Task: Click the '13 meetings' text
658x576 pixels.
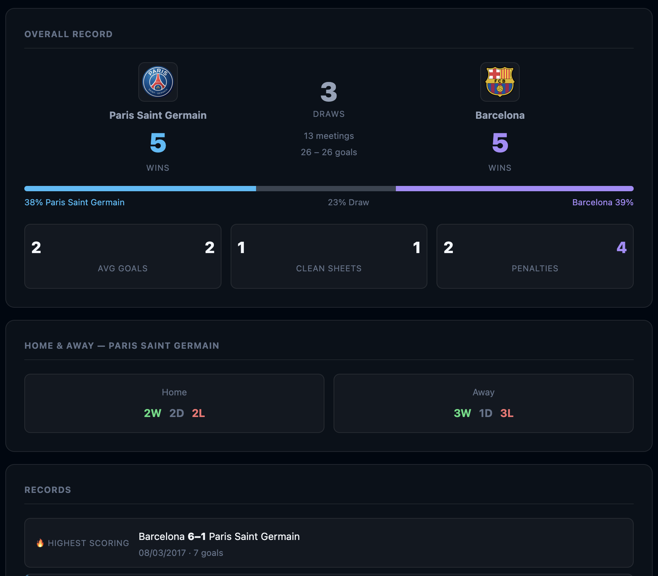Action: 329,136
